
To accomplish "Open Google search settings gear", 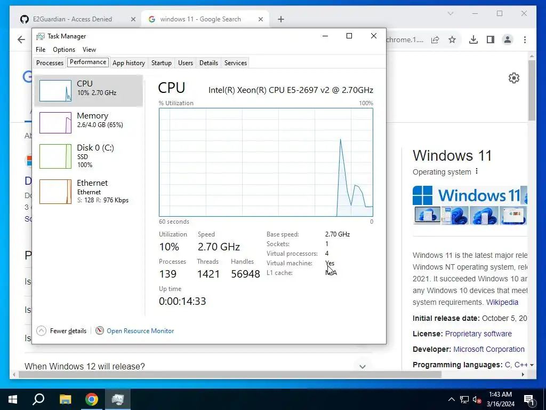I will [x=513, y=78].
